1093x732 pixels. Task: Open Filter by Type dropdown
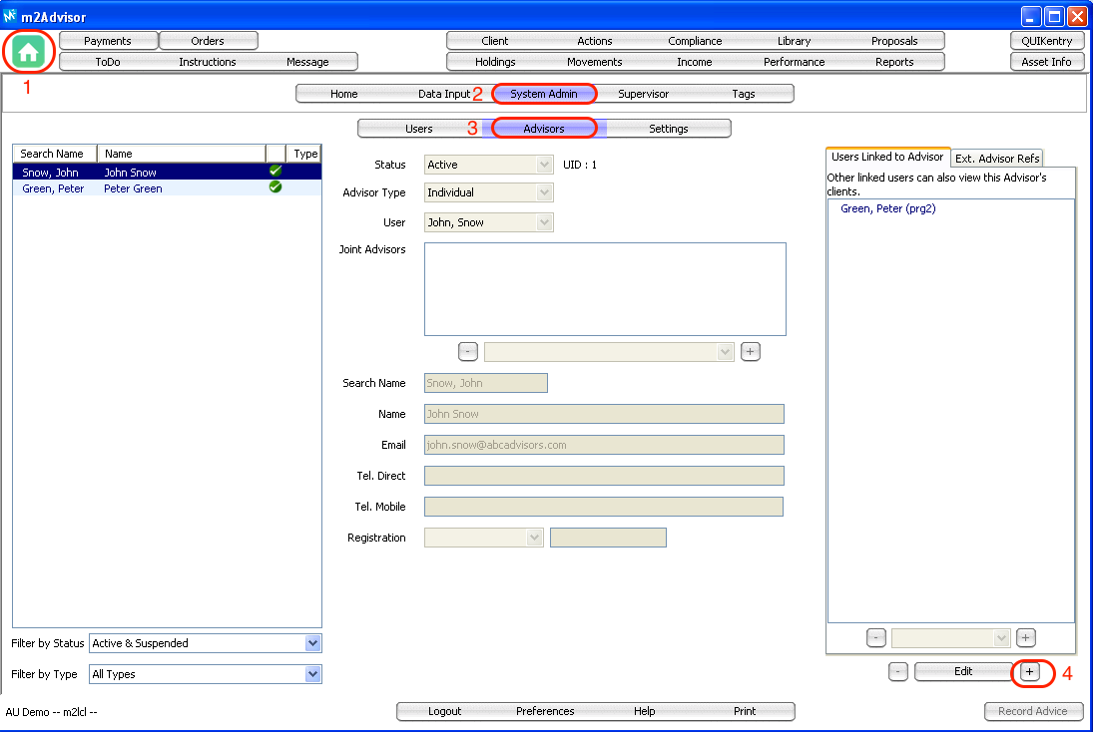tap(312, 674)
